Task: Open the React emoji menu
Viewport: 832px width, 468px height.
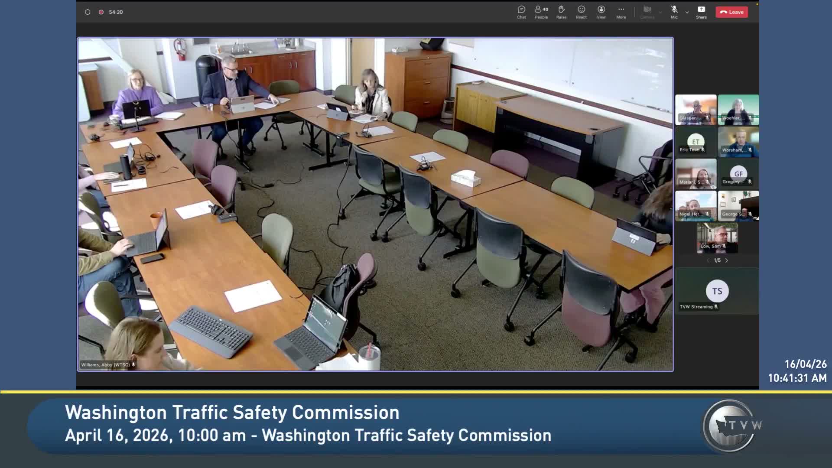Action: coord(581,12)
